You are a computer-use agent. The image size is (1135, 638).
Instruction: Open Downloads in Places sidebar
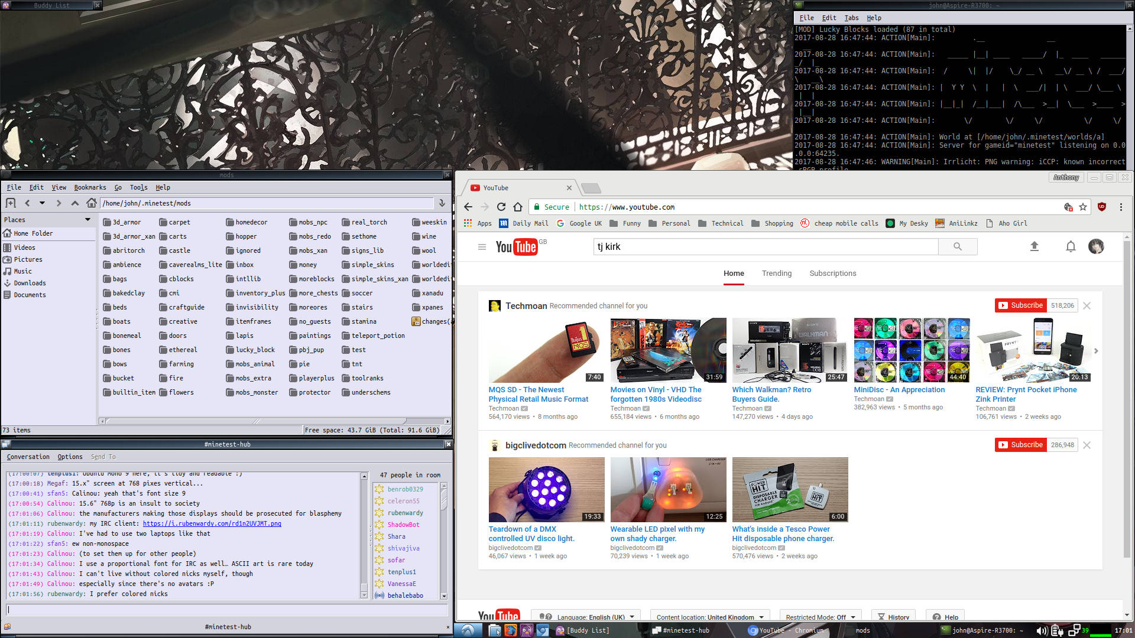pyautogui.click(x=25, y=283)
